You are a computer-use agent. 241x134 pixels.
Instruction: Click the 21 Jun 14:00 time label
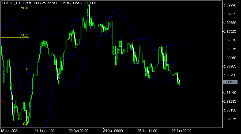coord(44,131)
